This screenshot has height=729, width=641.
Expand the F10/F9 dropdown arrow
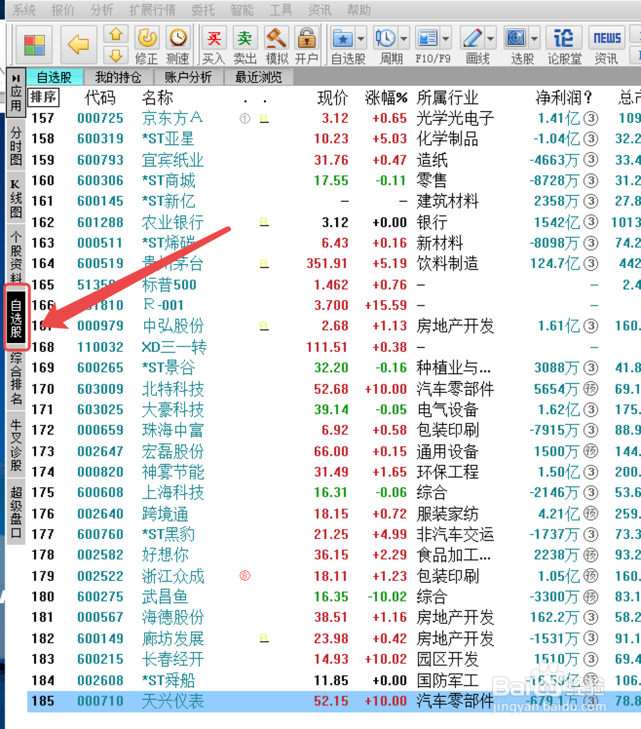click(x=445, y=39)
